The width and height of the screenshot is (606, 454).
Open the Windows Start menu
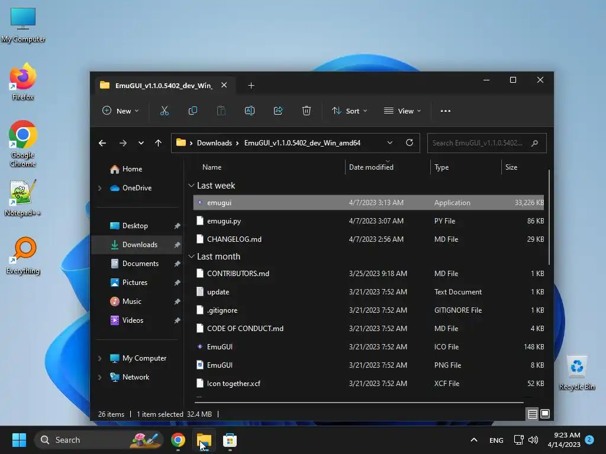tap(19, 440)
